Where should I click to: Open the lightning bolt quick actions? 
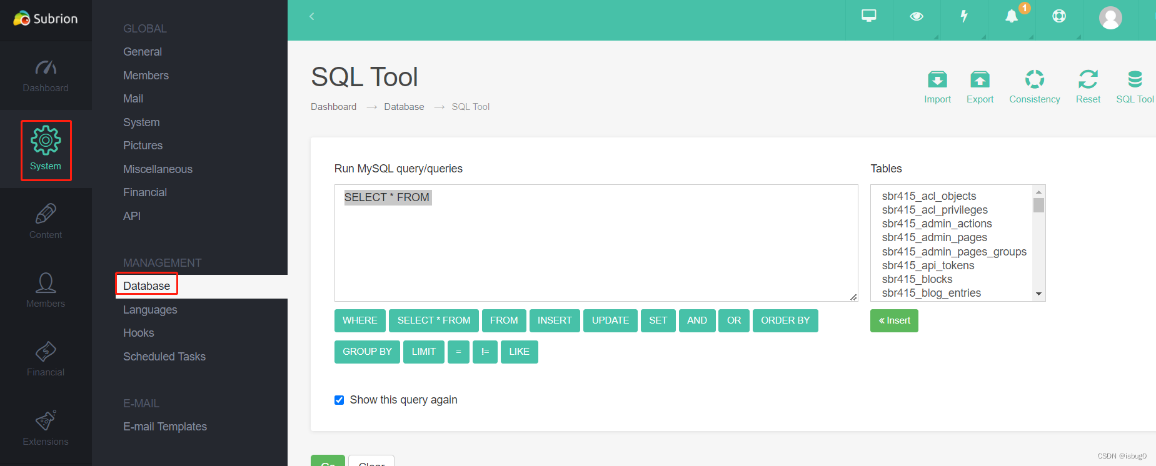point(964,16)
